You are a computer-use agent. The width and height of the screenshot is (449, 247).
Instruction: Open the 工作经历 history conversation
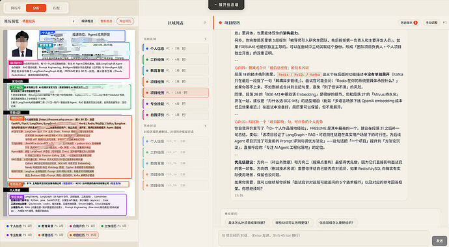(x=176, y=152)
